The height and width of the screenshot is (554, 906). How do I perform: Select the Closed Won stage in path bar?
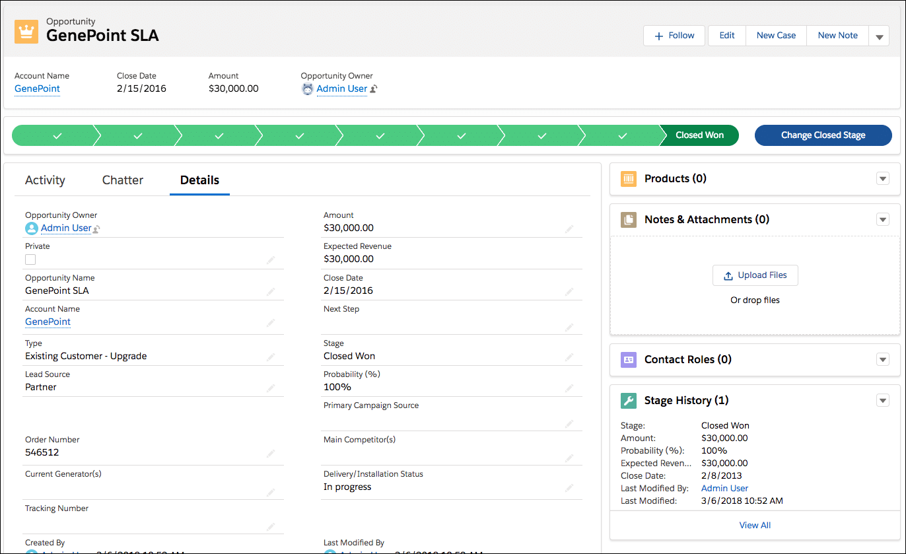pos(699,135)
